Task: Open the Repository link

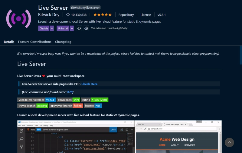Action: click(x=126, y=15)
